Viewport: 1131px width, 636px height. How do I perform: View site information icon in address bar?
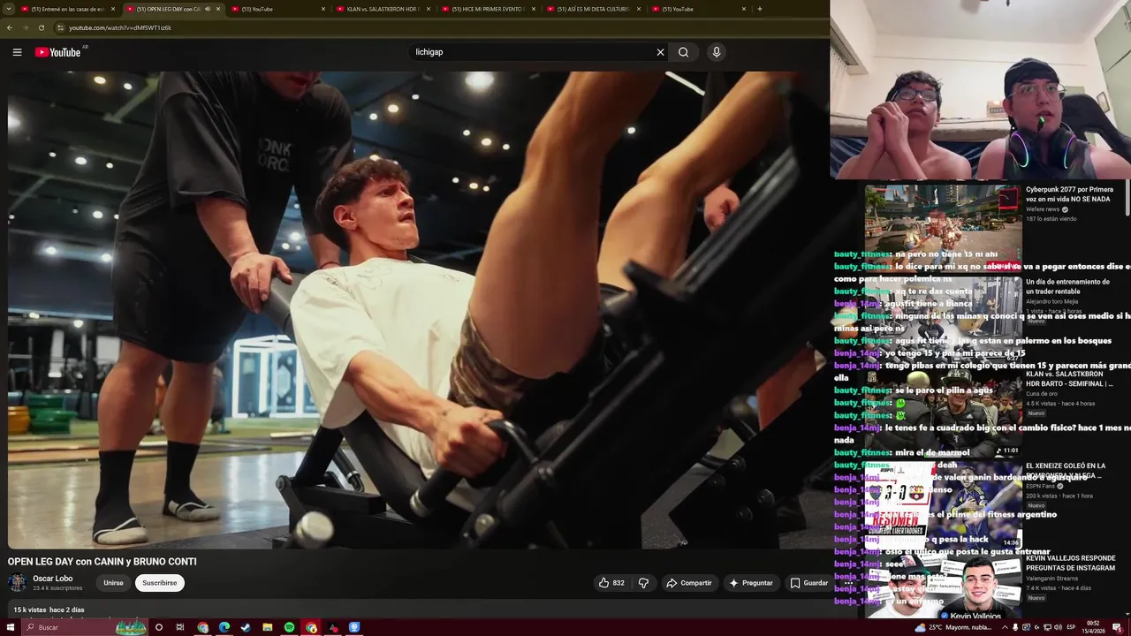point(60,27)
